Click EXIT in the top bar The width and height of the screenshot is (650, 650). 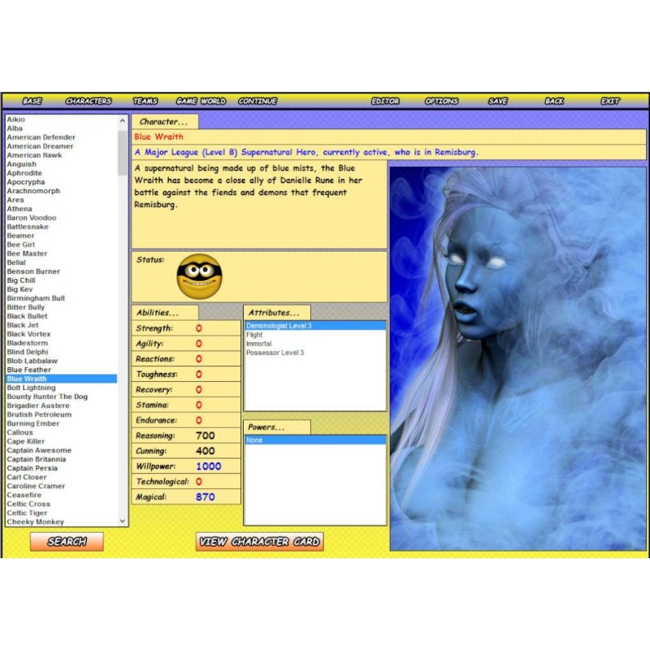click(609, 101)
